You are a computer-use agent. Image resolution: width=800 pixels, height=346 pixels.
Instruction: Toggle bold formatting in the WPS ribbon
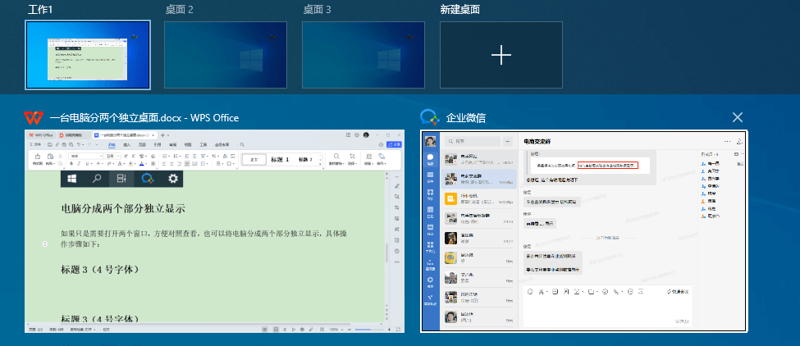point(71,164)
